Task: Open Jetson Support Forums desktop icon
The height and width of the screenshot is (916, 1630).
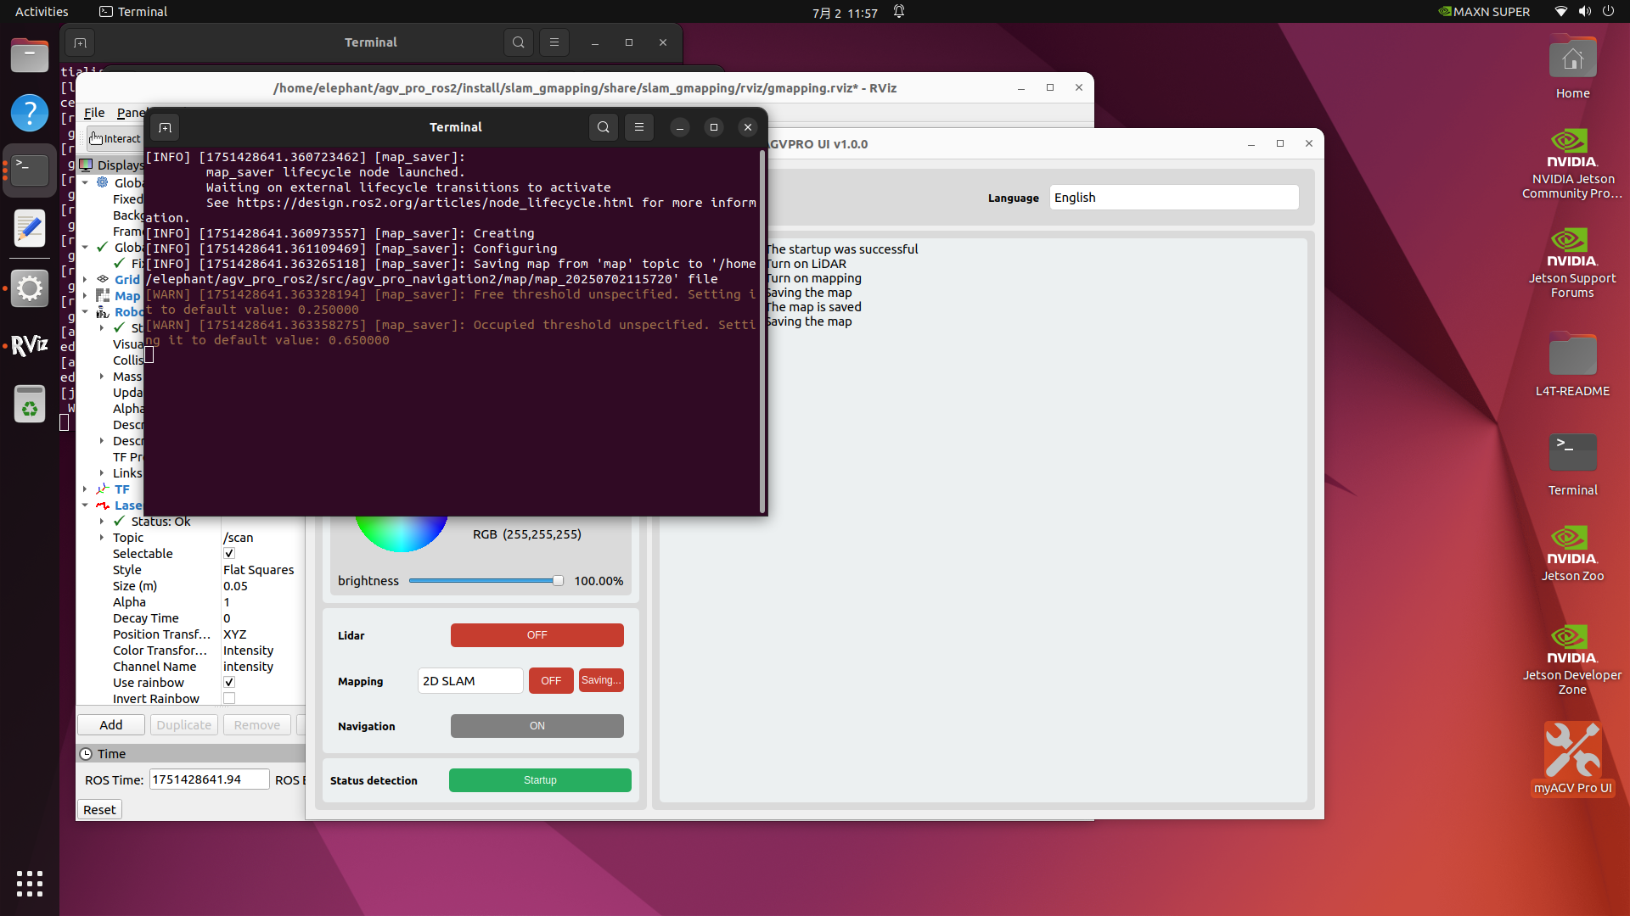Action: pos(1572,264)
